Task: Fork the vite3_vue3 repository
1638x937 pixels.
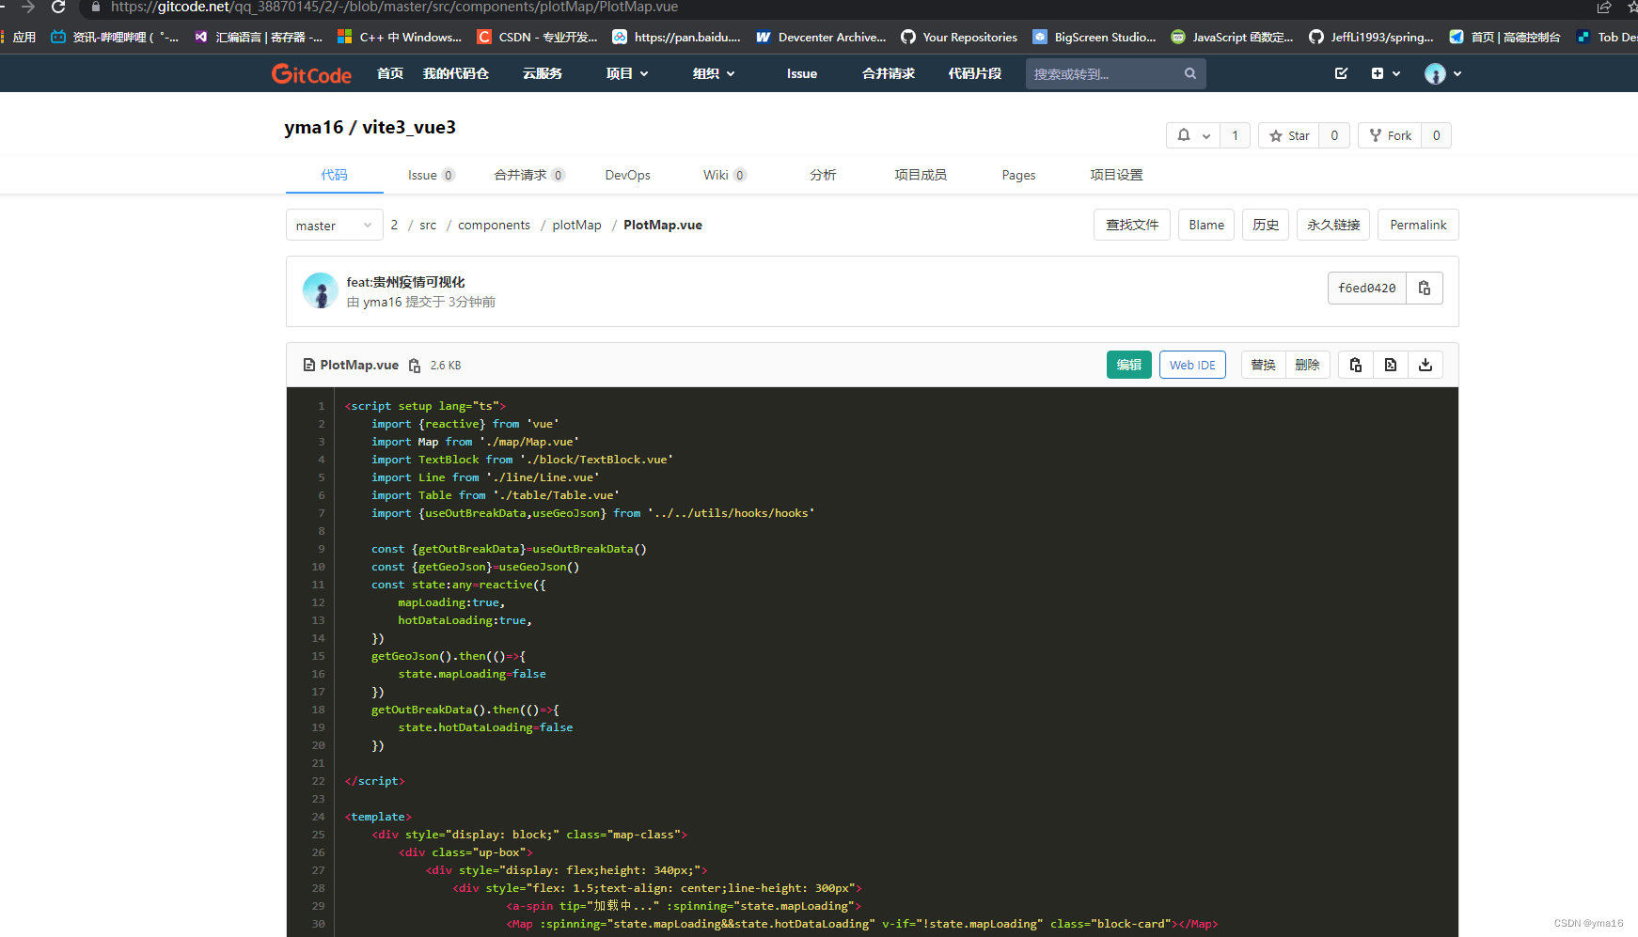Action: click(1390, 135)
